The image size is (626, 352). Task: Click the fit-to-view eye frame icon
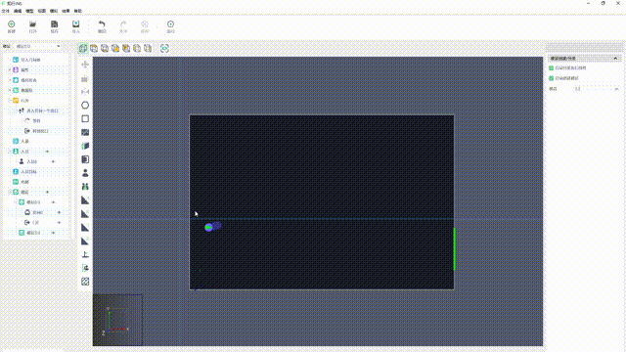point(164,48)
